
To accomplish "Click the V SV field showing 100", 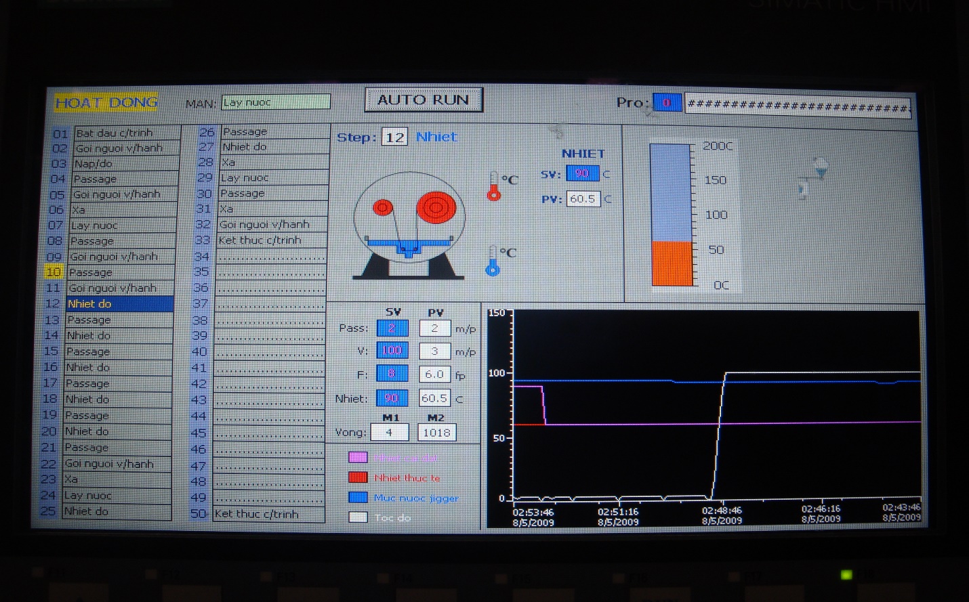I will 392,351.
